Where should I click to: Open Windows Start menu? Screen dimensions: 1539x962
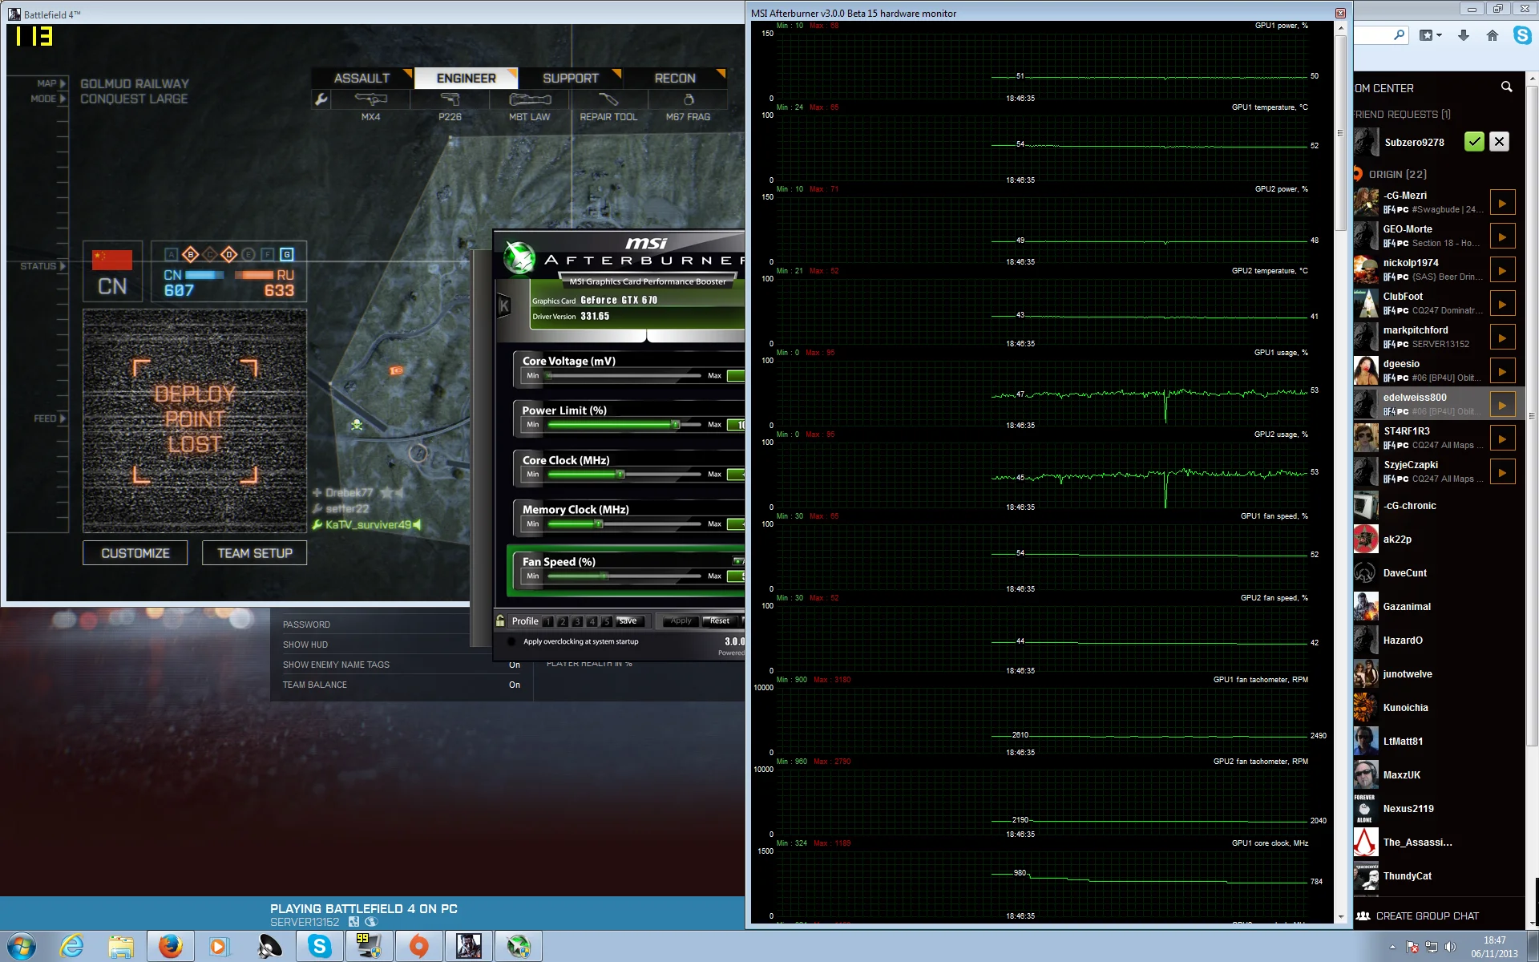coord(21,946)
